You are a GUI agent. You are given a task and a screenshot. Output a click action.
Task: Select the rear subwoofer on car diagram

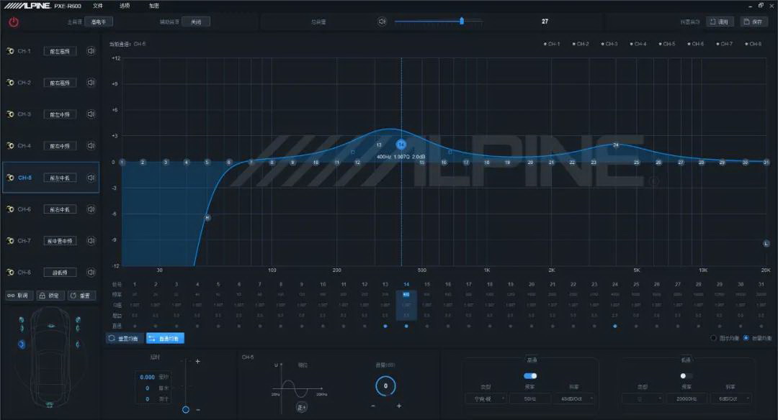[x=50, y=405]
